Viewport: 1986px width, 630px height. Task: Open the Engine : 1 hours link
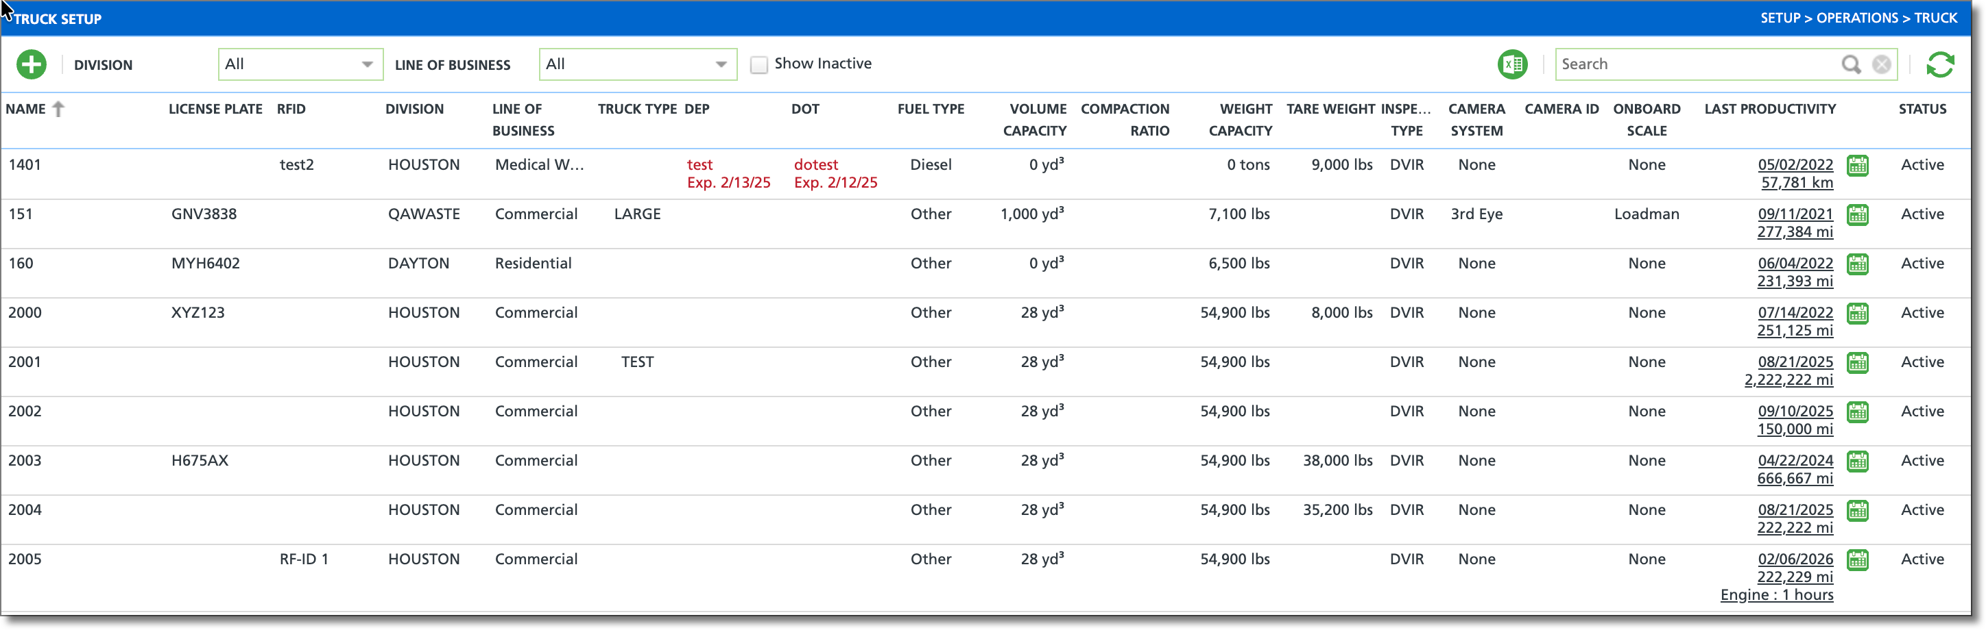click(1776, 595)
